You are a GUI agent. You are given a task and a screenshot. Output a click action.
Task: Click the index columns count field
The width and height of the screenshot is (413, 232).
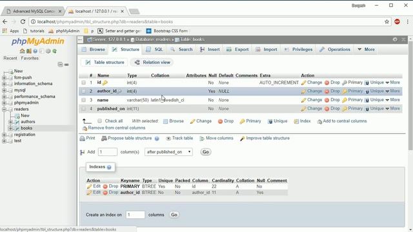click(136, 215)
